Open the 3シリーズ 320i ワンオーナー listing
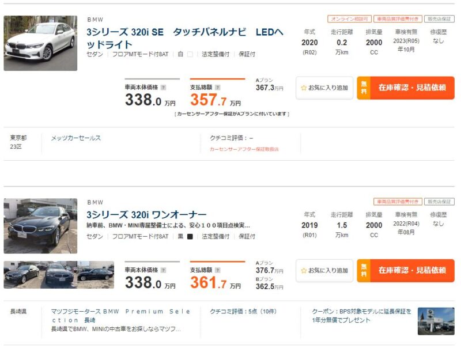This screenshot has width=461, height=348. (146, 214)
